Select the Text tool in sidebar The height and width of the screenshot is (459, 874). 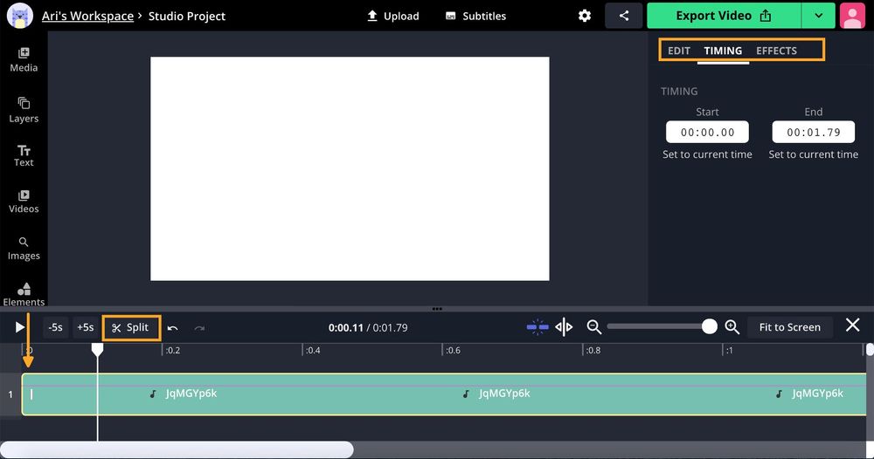[x=24, y=155]
